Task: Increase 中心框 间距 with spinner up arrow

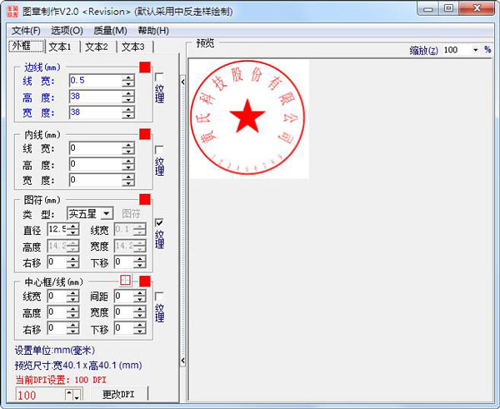Action: pos(139,292)
